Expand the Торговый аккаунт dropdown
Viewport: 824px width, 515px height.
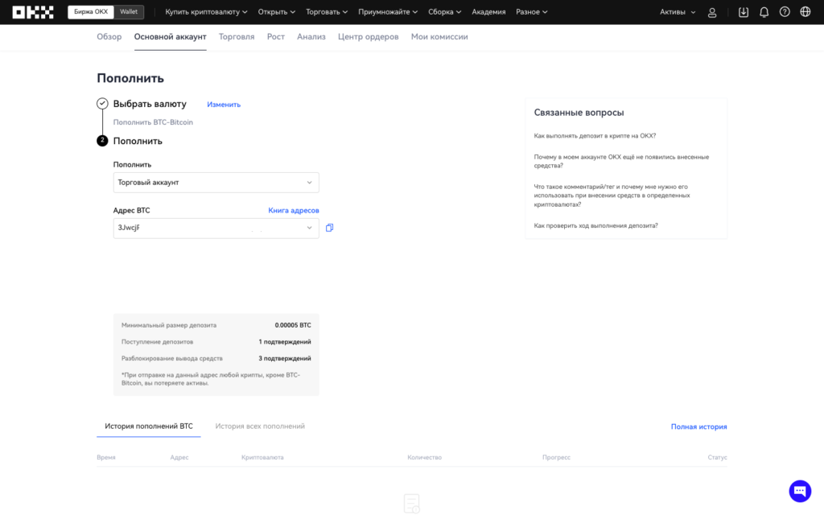(x=216, y=183)
